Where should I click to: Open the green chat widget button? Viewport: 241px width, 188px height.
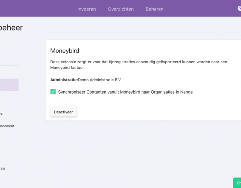pyautogui.click(x=237, y=183)
